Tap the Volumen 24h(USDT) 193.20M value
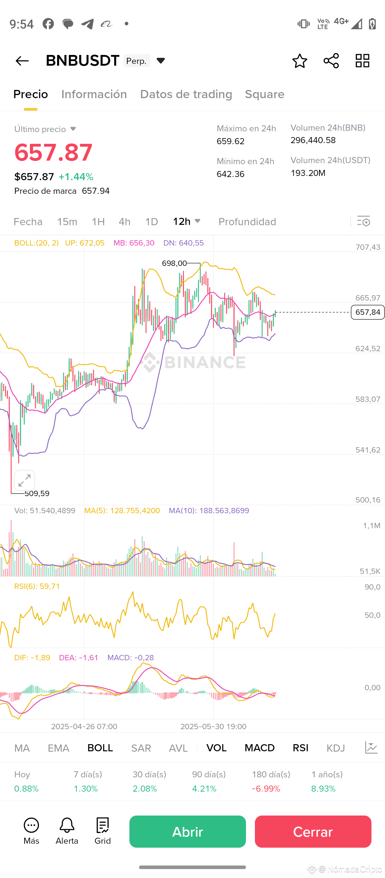Screen dimensions: 385x878 tap(308, 173)
